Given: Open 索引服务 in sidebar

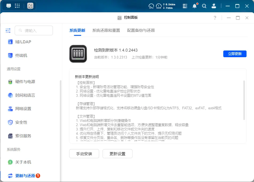Looking at the screenshot, I should point(23,136).
